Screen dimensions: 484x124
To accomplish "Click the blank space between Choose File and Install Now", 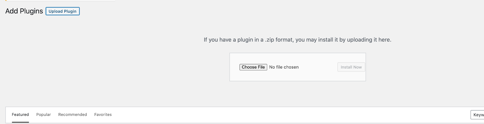I will [318, 67].
